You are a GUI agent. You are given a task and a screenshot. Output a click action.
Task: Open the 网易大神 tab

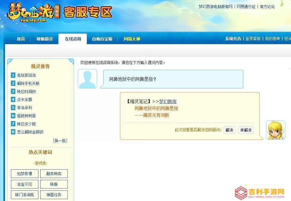[x=132, y=39]
